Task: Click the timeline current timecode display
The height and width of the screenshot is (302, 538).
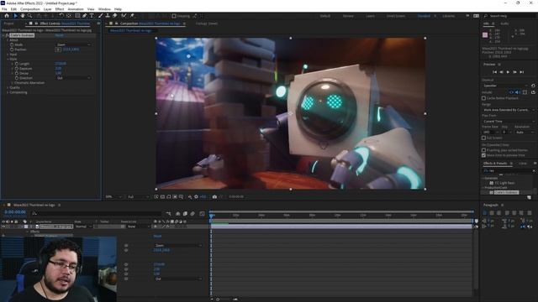Action: point(15,212)
